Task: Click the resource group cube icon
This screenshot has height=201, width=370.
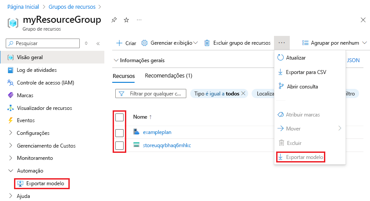Action: 13,23
